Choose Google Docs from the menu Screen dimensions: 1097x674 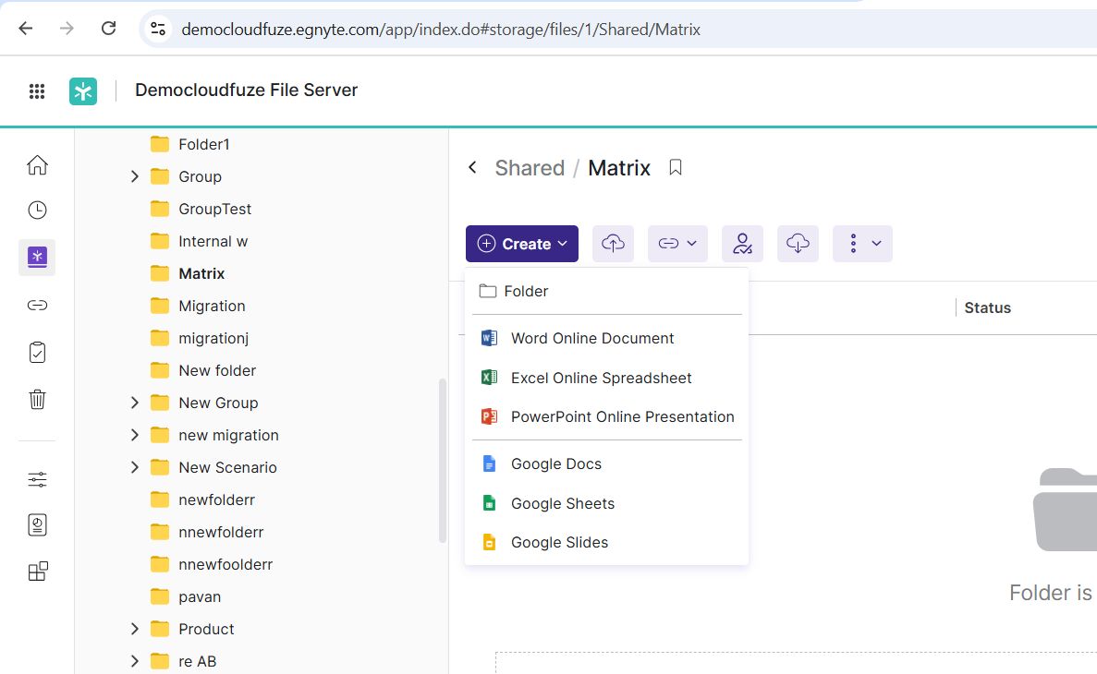[606, 463]
